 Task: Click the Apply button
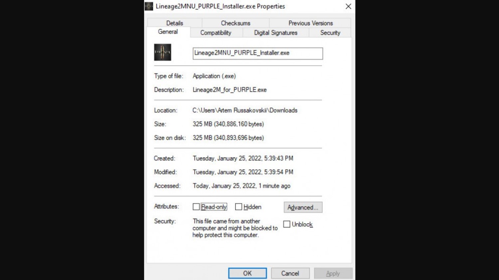[x=333, y=273]
